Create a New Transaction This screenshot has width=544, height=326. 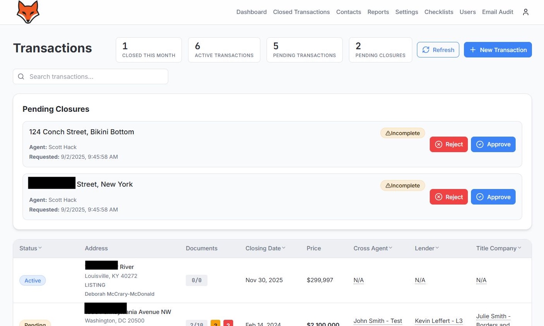498,50
